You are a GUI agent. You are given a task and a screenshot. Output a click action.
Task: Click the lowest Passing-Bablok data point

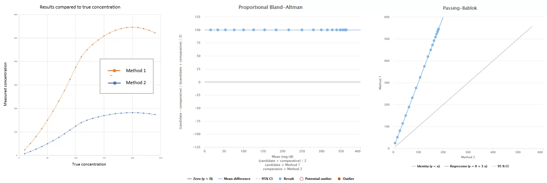click(x=395, y=143)
